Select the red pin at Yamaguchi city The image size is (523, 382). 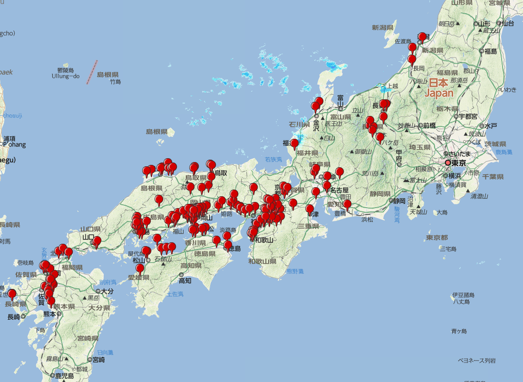click(x=97, y=241)
